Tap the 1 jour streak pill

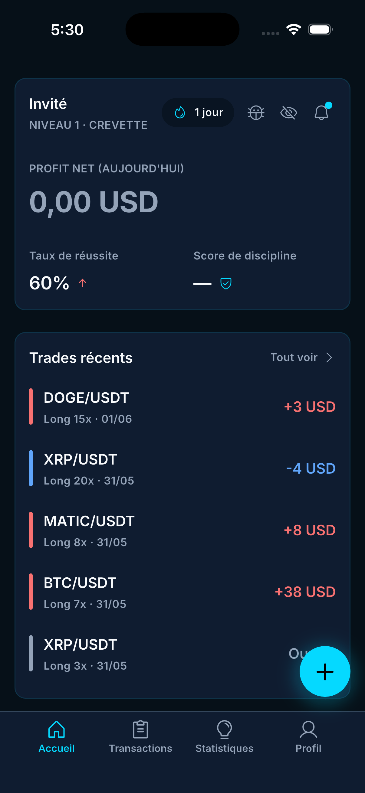(198, 113)
